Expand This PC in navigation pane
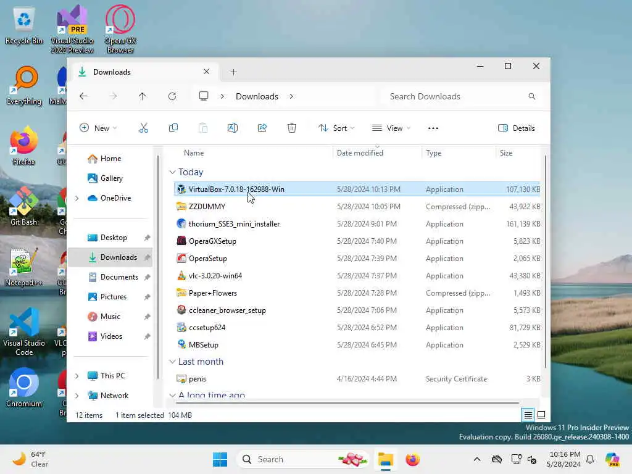 click(77, 376)
